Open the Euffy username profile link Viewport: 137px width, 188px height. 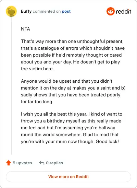[26, 11]
